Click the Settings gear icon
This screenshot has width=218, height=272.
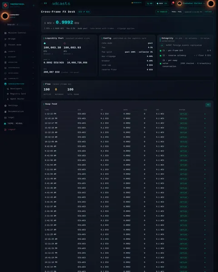coord(5,106)
